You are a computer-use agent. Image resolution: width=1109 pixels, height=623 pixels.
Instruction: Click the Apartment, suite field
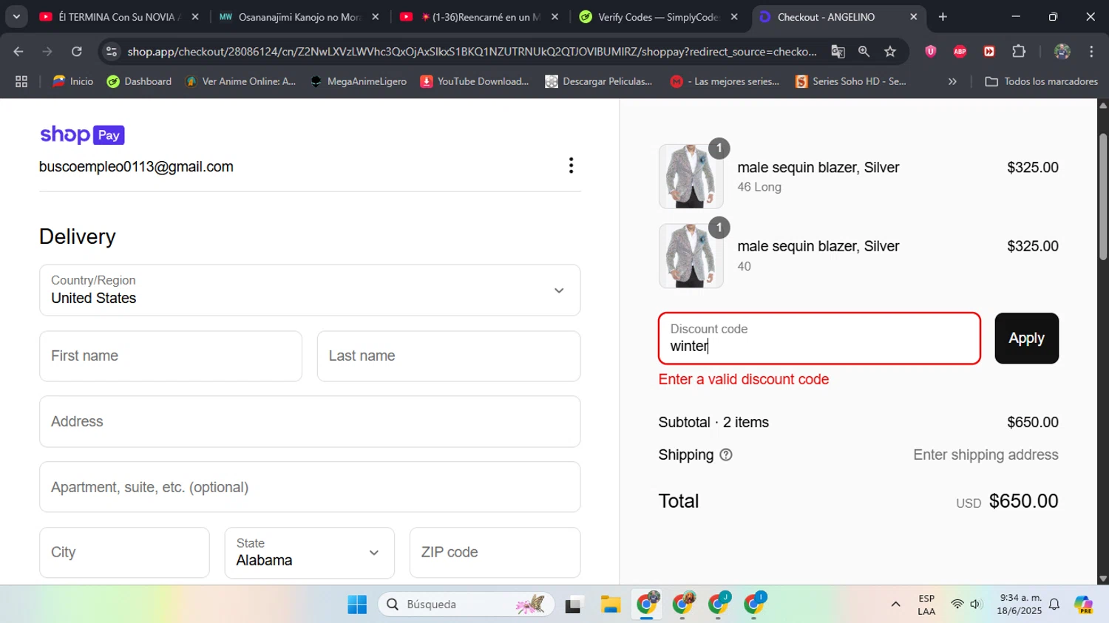[310, 487]
